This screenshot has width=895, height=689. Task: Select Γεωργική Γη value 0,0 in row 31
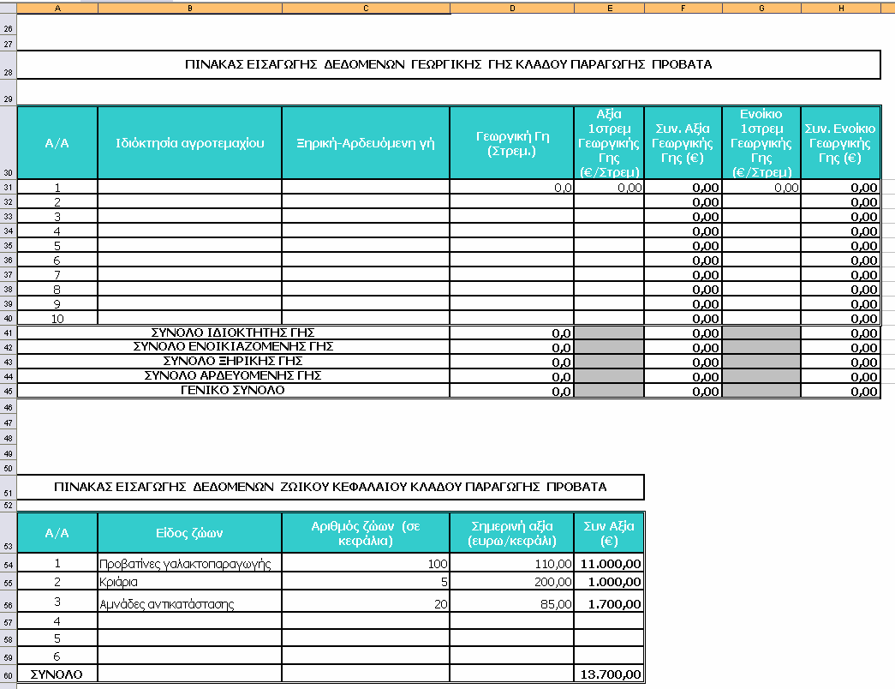(512, 187)
